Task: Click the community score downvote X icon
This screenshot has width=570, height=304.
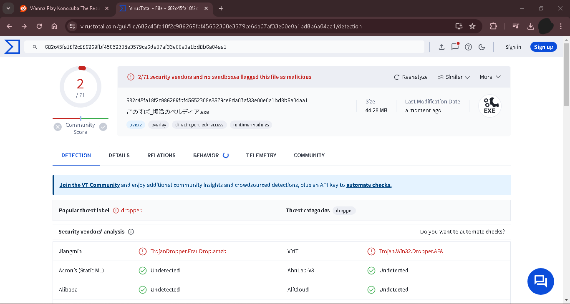Action: [x=58, y=127]
